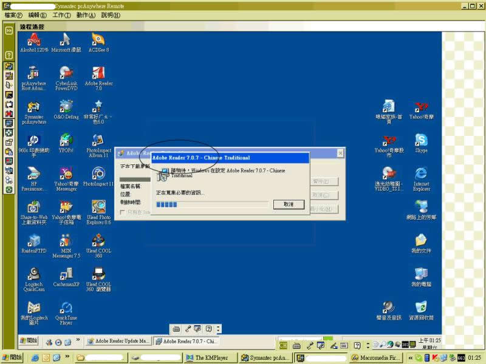Click the Ulead Photo Explorer 8.6 icon
Screen dimensions: 486x364
pyautogui.click(x=98, y=213)
